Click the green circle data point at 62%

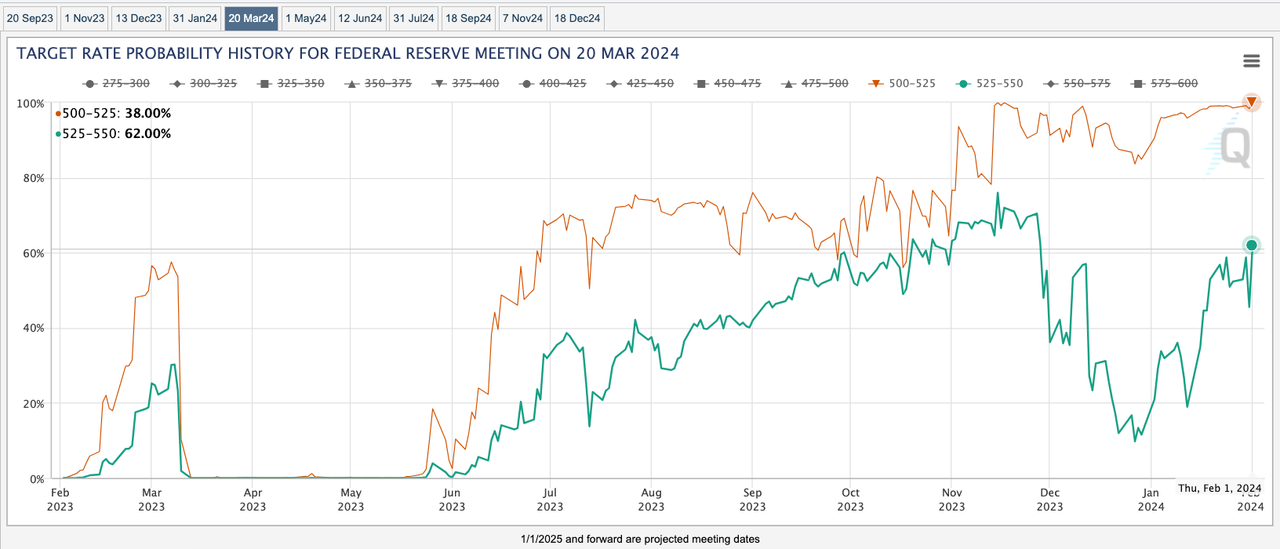[x=1252, y=245]
